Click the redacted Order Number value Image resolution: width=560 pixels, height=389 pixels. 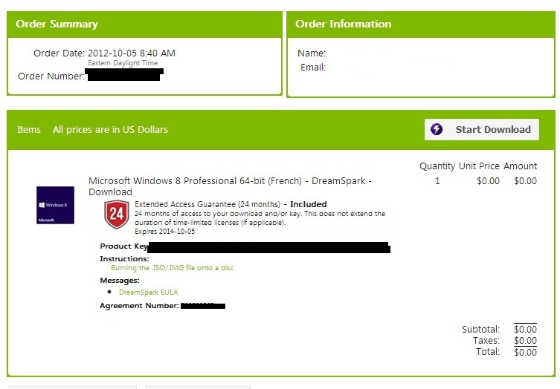tap(124, 75)
